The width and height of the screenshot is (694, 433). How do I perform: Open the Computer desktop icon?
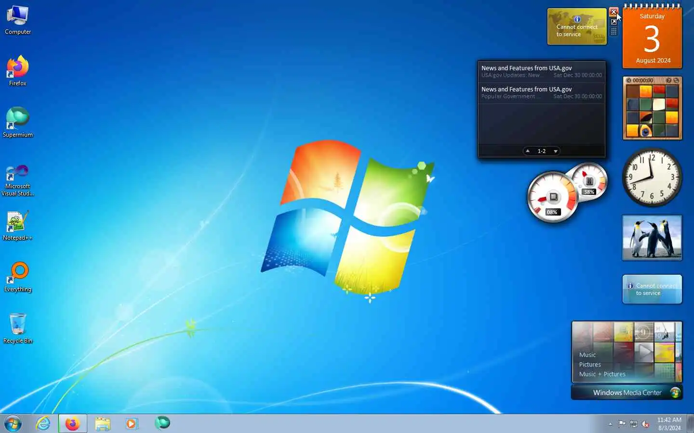point(18,20)
